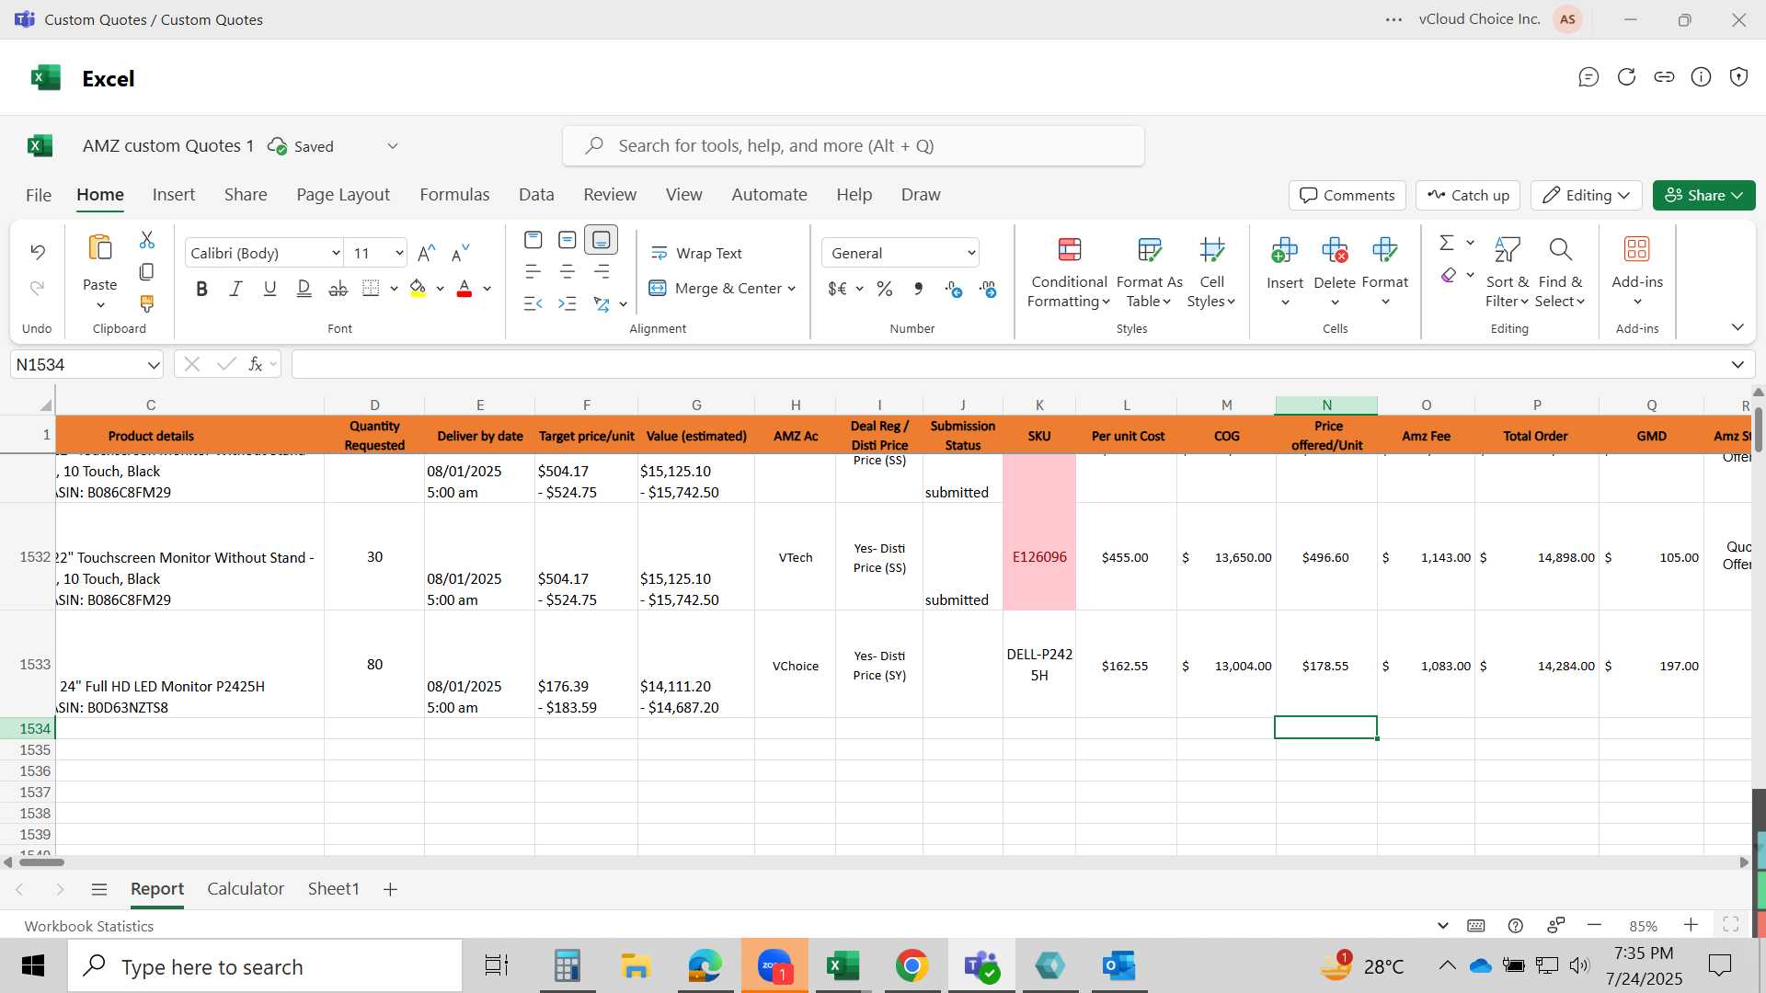Open the font name dropdown
Image resolution: width=1766 pixels, height=993 pixels.
[x=336, y=253]
